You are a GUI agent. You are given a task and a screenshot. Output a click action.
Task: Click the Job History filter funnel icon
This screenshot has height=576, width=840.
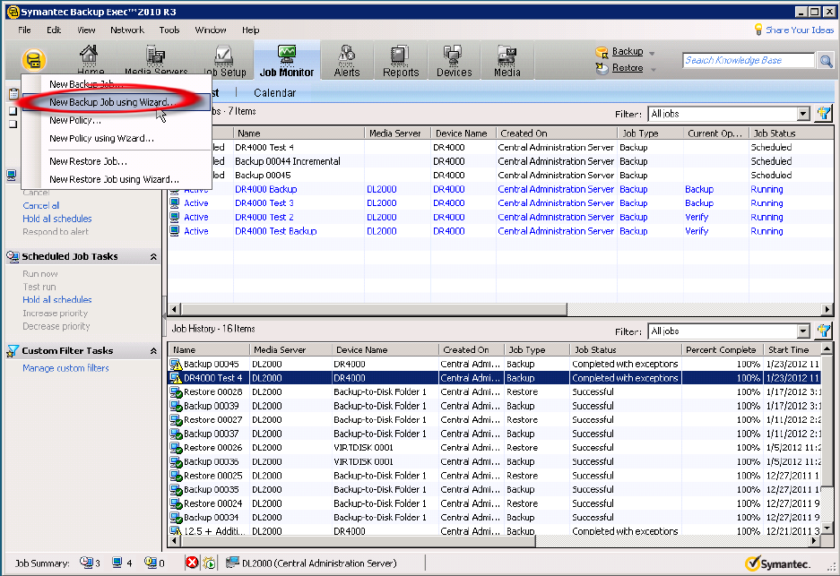point(823,331)
